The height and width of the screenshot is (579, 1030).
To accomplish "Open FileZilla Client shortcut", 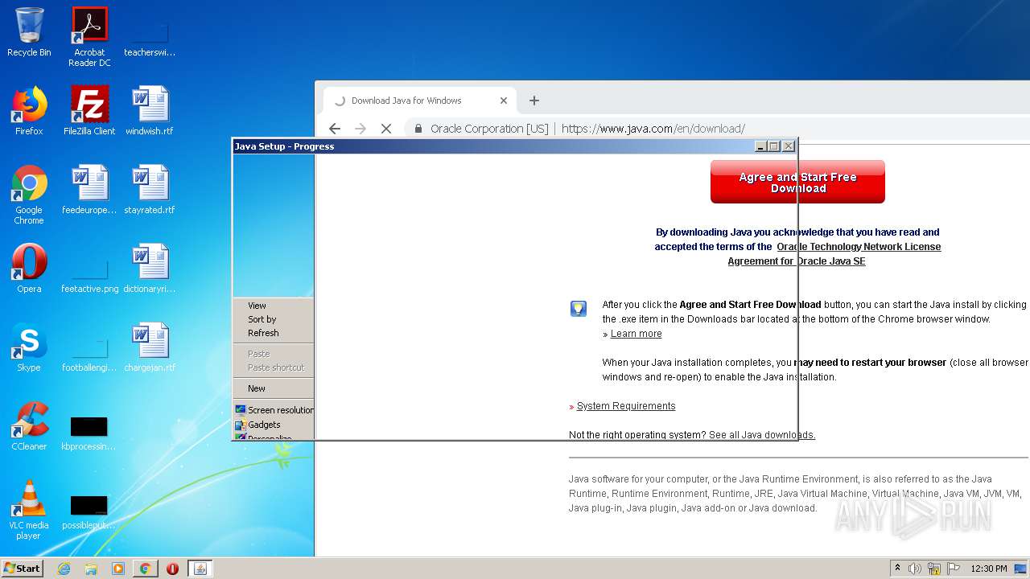I will click(x=89, y=111).
